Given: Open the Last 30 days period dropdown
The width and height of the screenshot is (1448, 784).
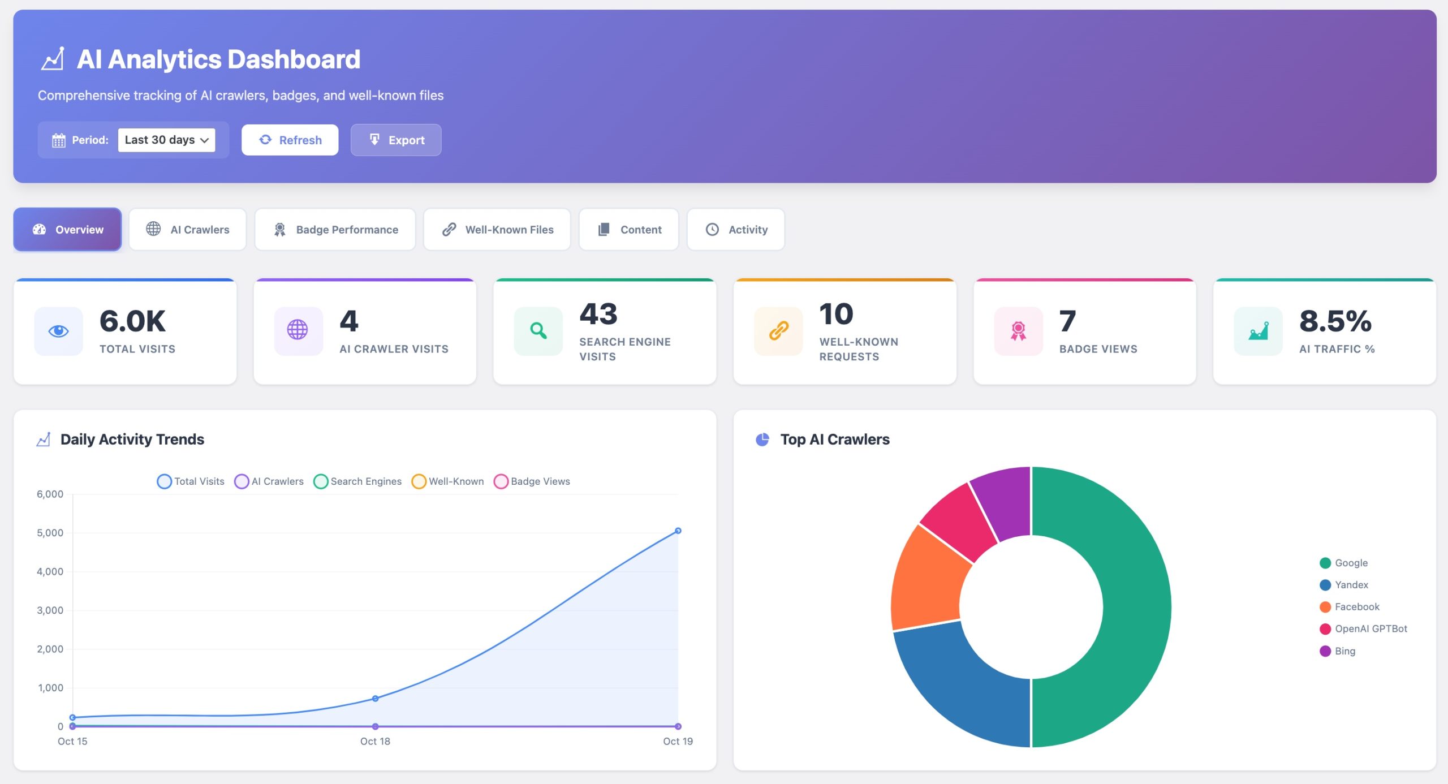Looking at the screenshot, I should [166, 140].
